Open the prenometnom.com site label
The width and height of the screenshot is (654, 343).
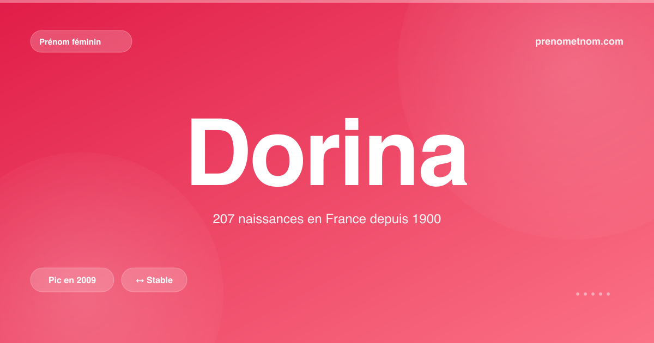click(x=579, y=41)
